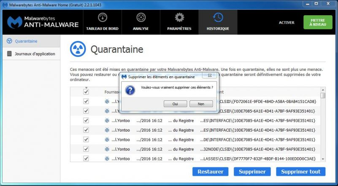338x186 pixels.
Task: Click ...l.Yontoo in the DE\INTERFACE row
Action: click(121, 140)
